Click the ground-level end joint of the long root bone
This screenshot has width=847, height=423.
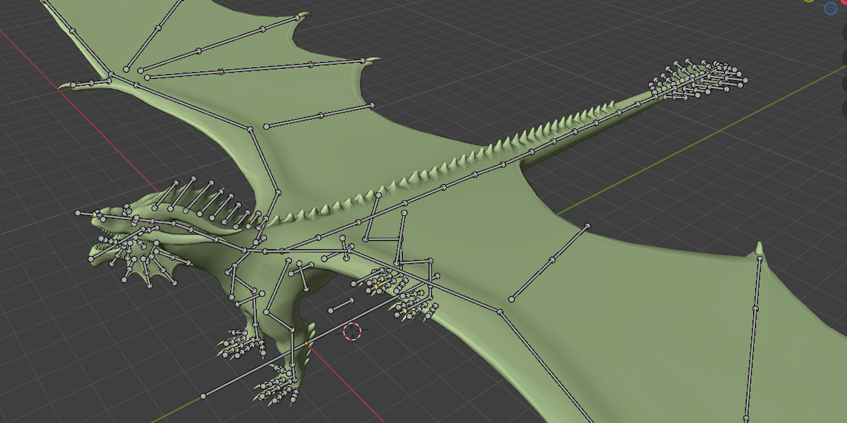pos(203,396)
